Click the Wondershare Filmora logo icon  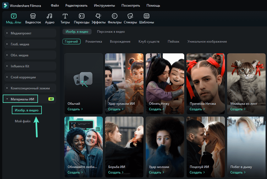tap(5, 5)
